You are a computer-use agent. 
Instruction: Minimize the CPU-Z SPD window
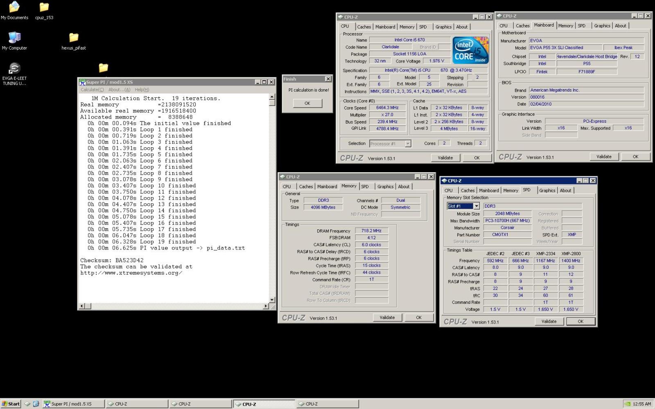(x=579, y=180)
